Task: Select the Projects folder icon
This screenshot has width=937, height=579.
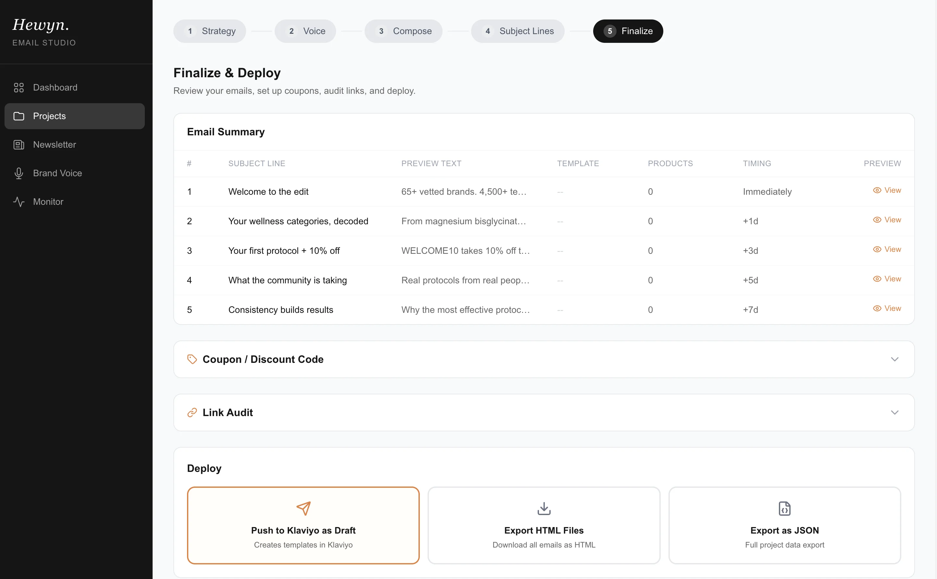Action: 19,116
